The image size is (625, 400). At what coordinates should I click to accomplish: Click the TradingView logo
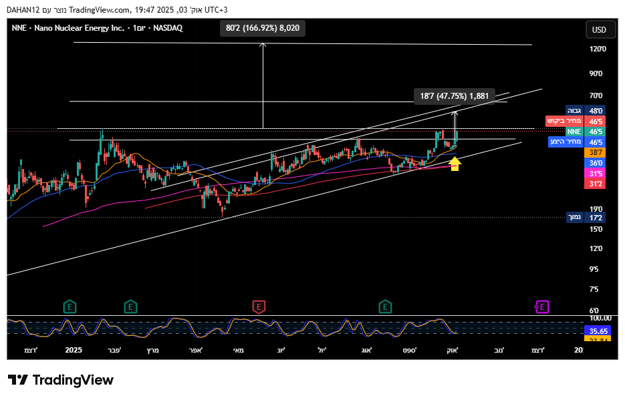coord(61,380)
